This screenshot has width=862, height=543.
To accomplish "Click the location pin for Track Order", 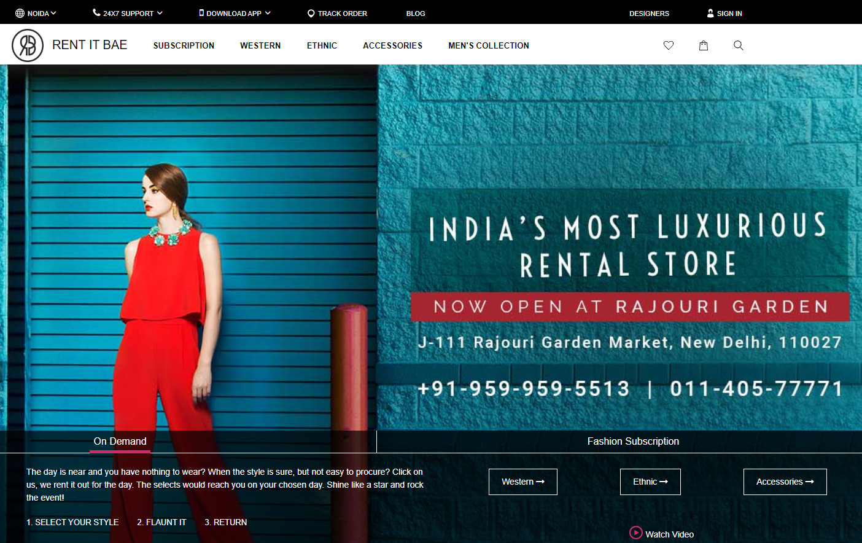I will pyautogui.click(x=311, y=13).
